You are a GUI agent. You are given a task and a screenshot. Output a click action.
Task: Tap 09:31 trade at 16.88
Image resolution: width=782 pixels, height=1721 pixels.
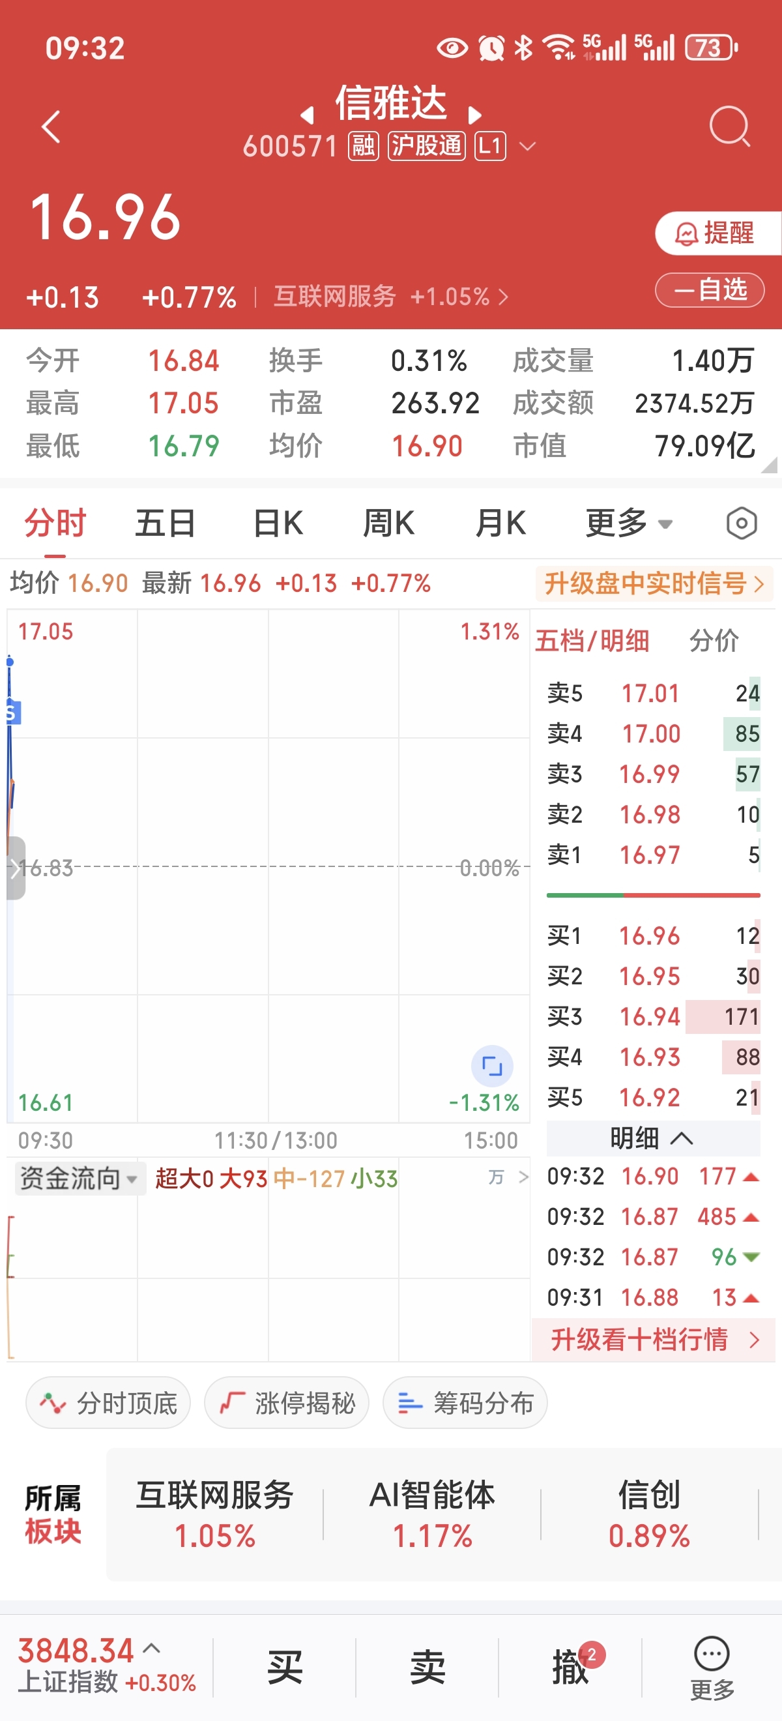click(x=653, y=1297)
